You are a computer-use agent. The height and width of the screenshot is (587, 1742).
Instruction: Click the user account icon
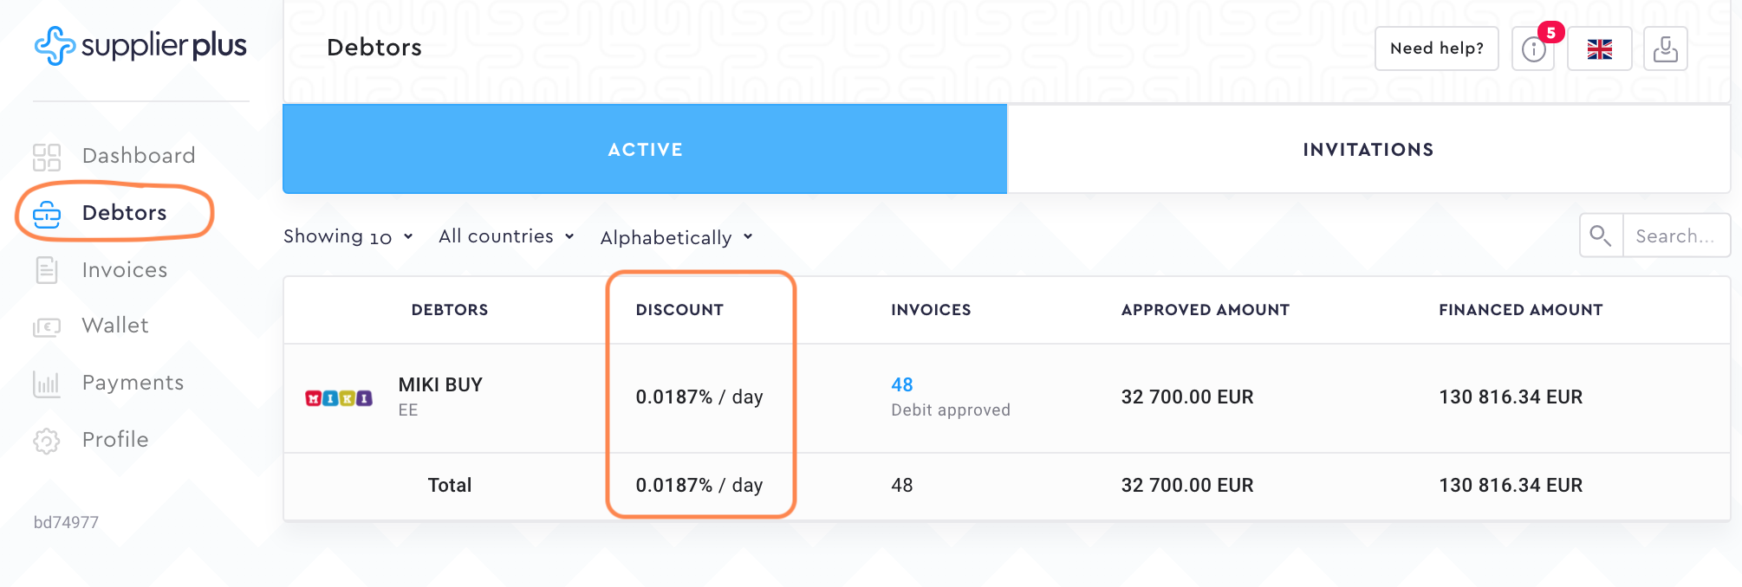pos(1665,48)
